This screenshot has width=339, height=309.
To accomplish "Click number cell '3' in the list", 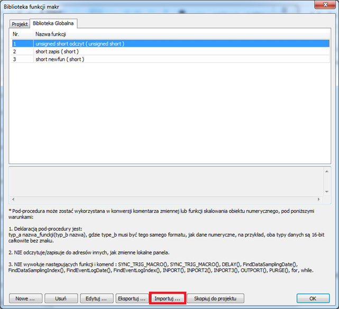I will [23, 59].
